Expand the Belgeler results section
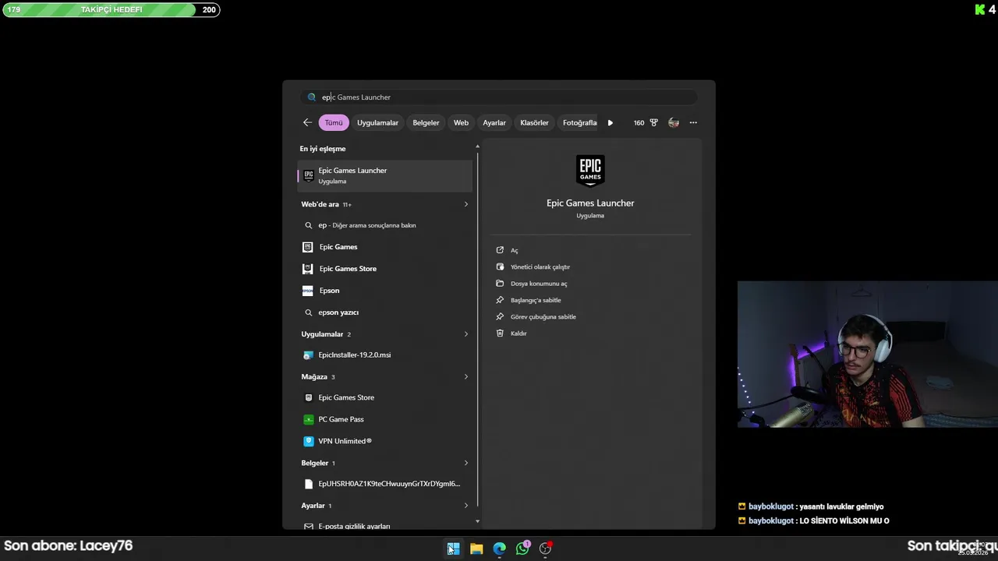Viewport: 998px width, 561px height. click(x=466, y=463)
